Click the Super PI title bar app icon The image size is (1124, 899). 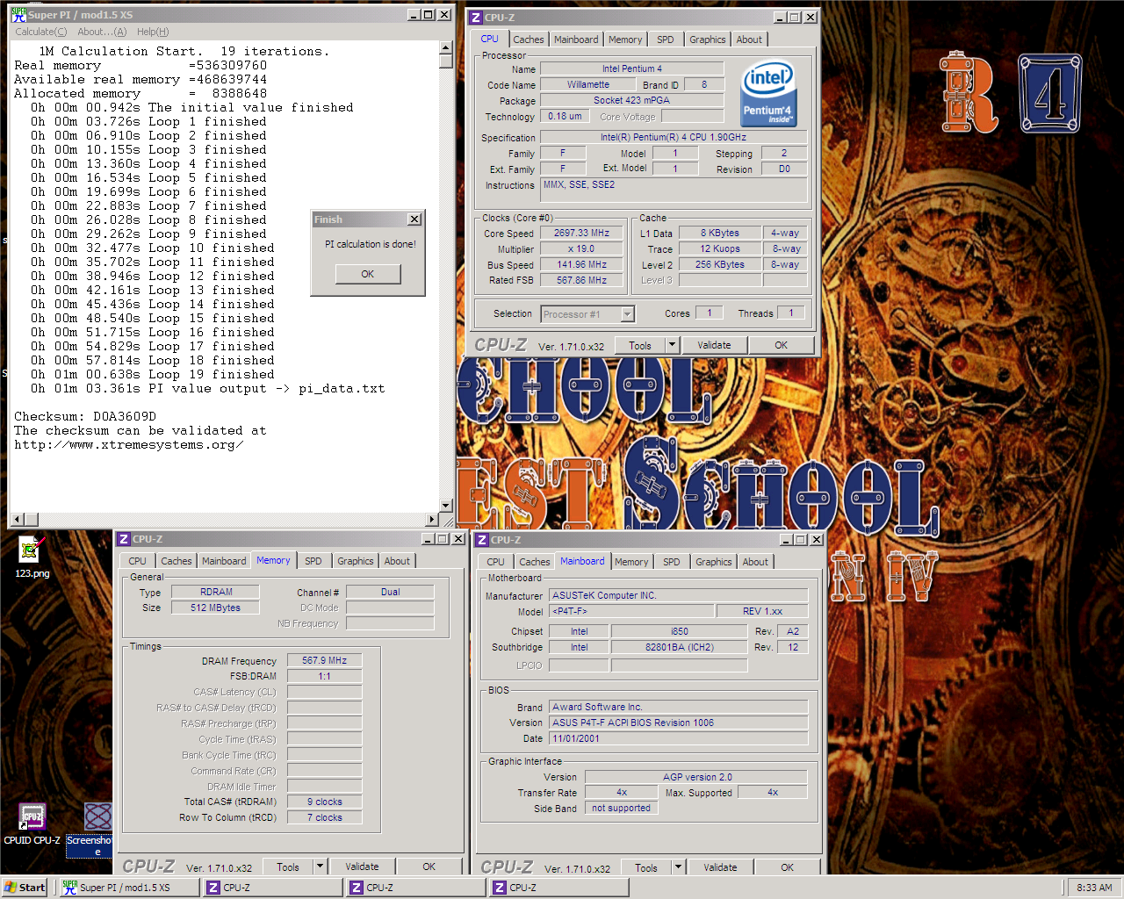pyautogui.click(x=18, y=15)
